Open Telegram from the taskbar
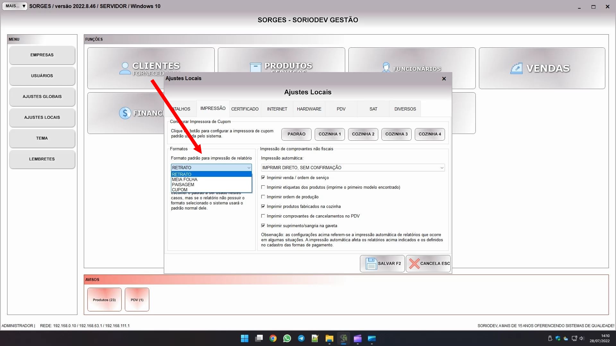Screen dimensions: 616x346 [301, 338]
